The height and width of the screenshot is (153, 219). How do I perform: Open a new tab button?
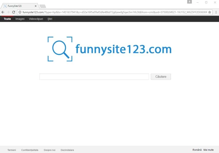[43, 6]
